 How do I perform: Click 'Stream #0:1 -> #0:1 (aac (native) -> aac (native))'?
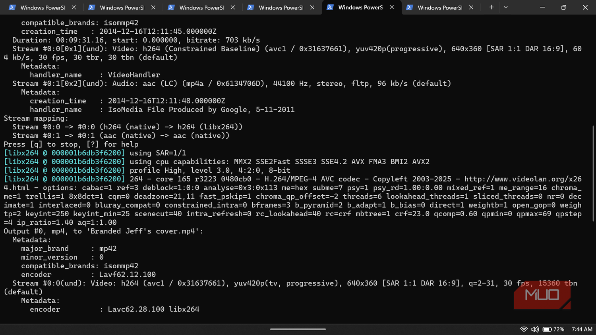click(x=121, y=136)
